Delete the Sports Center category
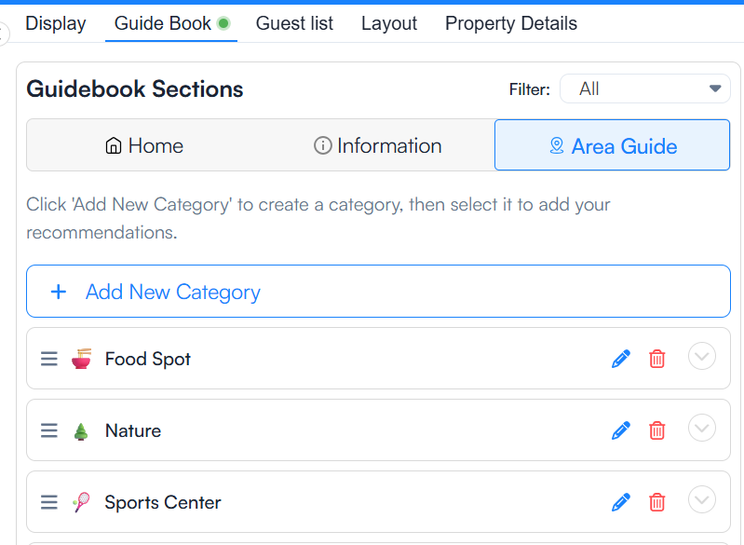This screenshot has height=545, width=744. [657, 502]
